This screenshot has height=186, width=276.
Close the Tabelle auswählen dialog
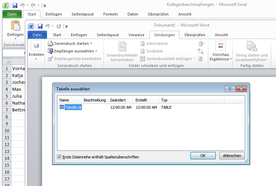[241, 89]
